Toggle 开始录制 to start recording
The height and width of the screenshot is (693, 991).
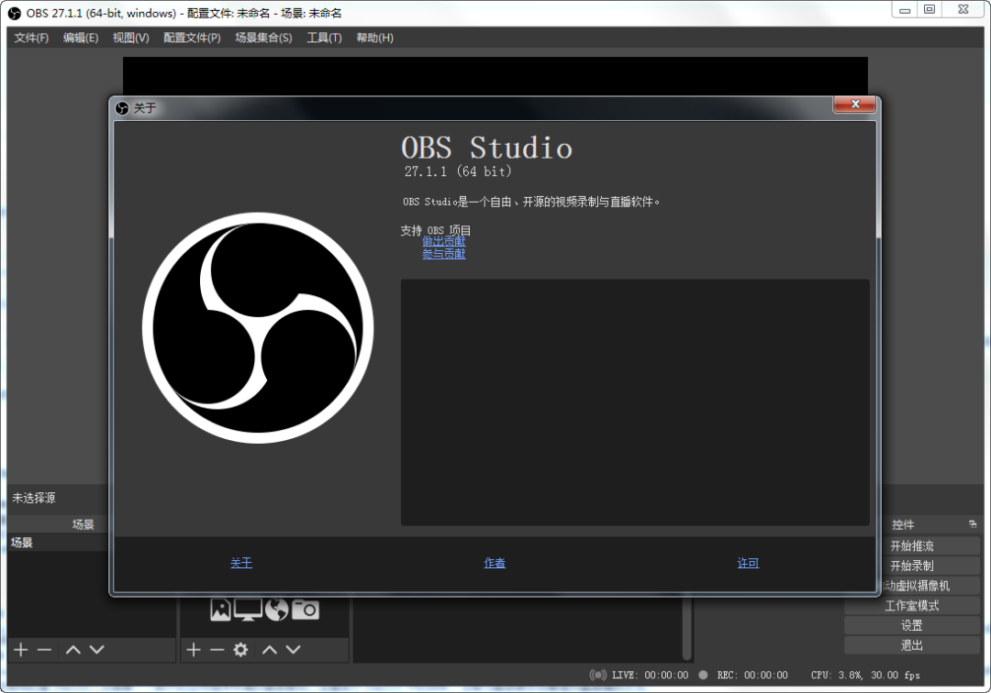(x=911, y=566)
